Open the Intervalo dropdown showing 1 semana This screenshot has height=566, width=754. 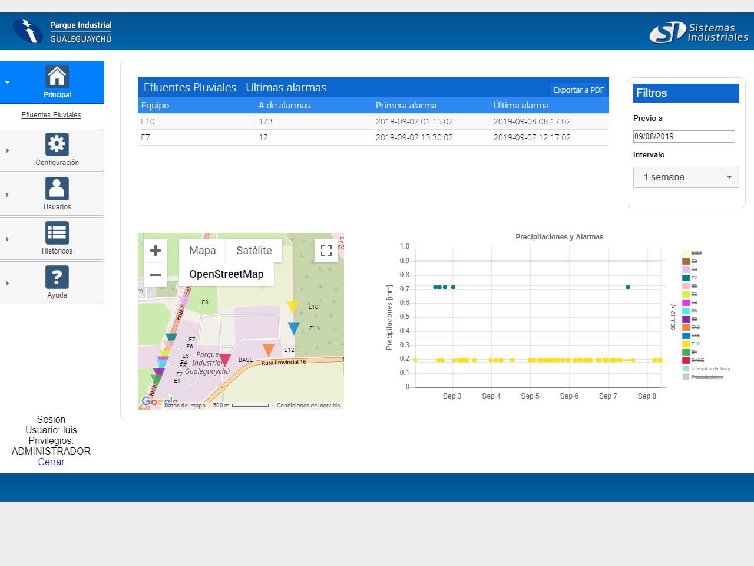click(x=686, y=177)
